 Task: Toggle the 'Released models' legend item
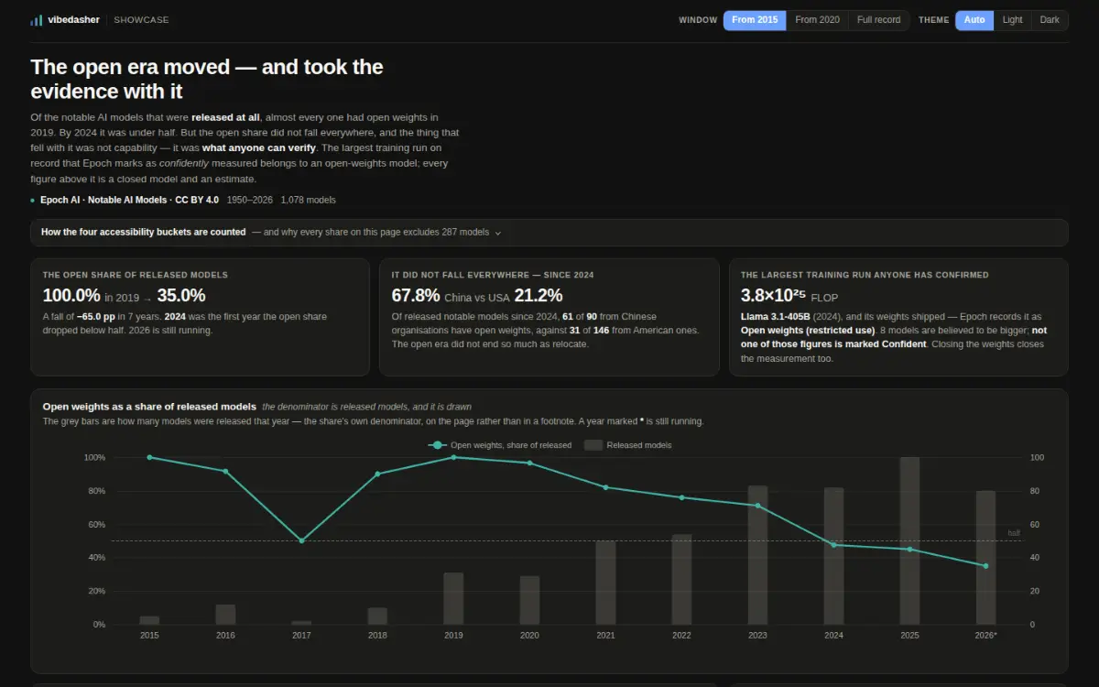click(x=628, y=445)
